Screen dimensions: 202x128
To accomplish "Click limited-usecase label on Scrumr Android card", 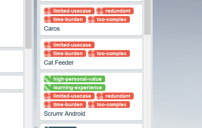I will tap(69, 96).
